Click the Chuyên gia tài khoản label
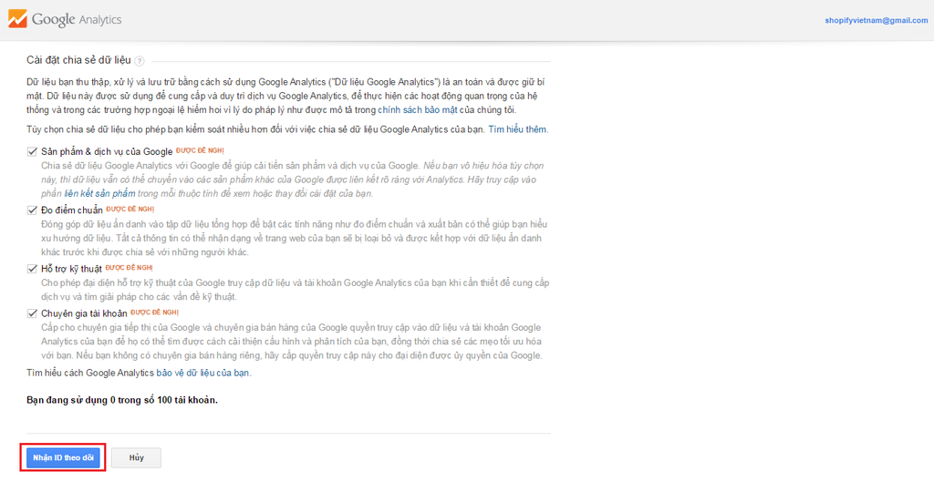 84,313
